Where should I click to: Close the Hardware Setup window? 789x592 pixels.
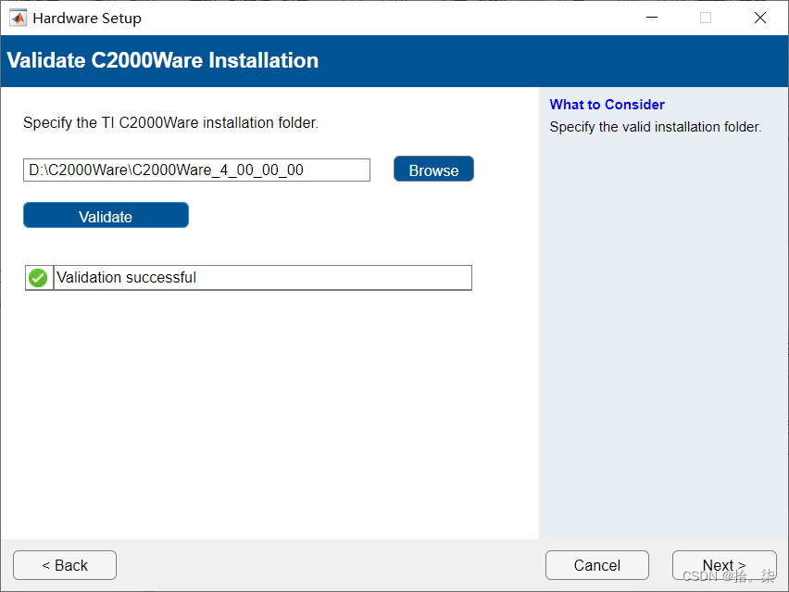tap(759, 18)
